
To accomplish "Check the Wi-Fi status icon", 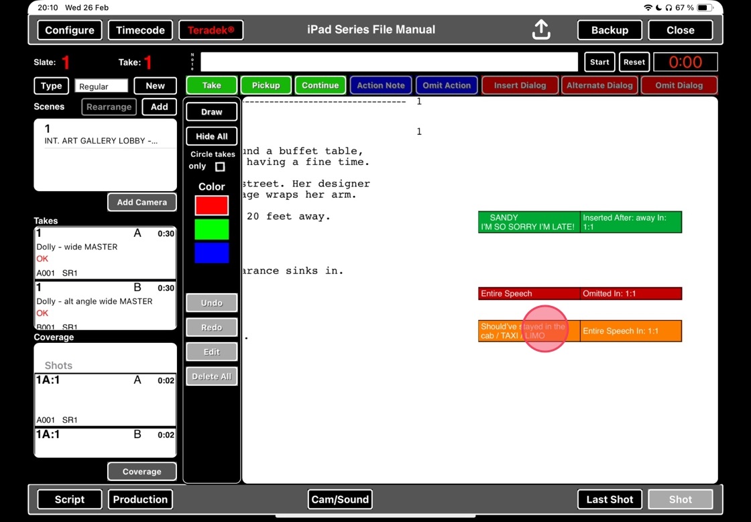I will tap(648, 7).
